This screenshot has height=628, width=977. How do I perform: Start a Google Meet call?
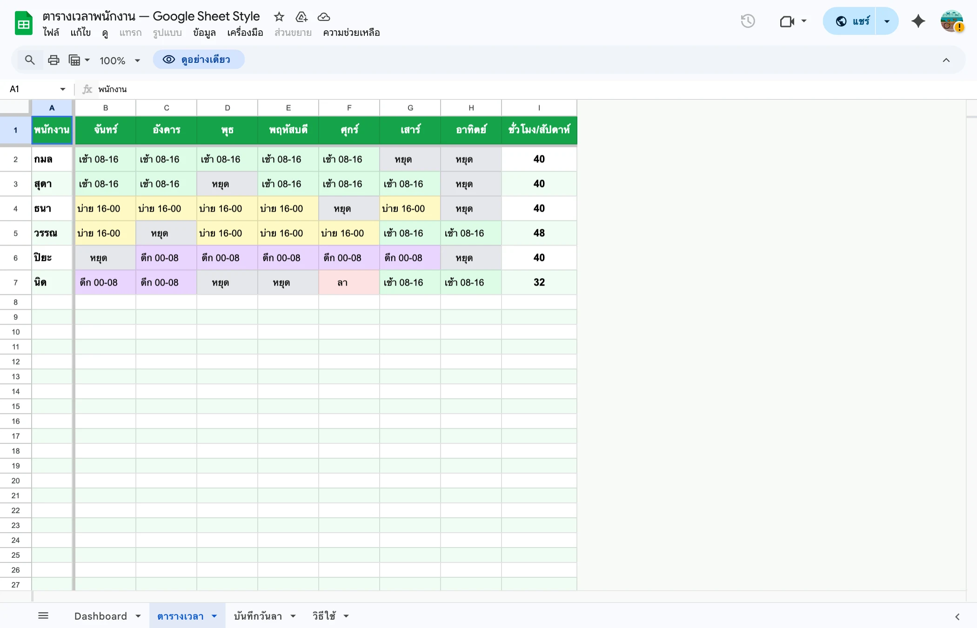coord(786,21)
